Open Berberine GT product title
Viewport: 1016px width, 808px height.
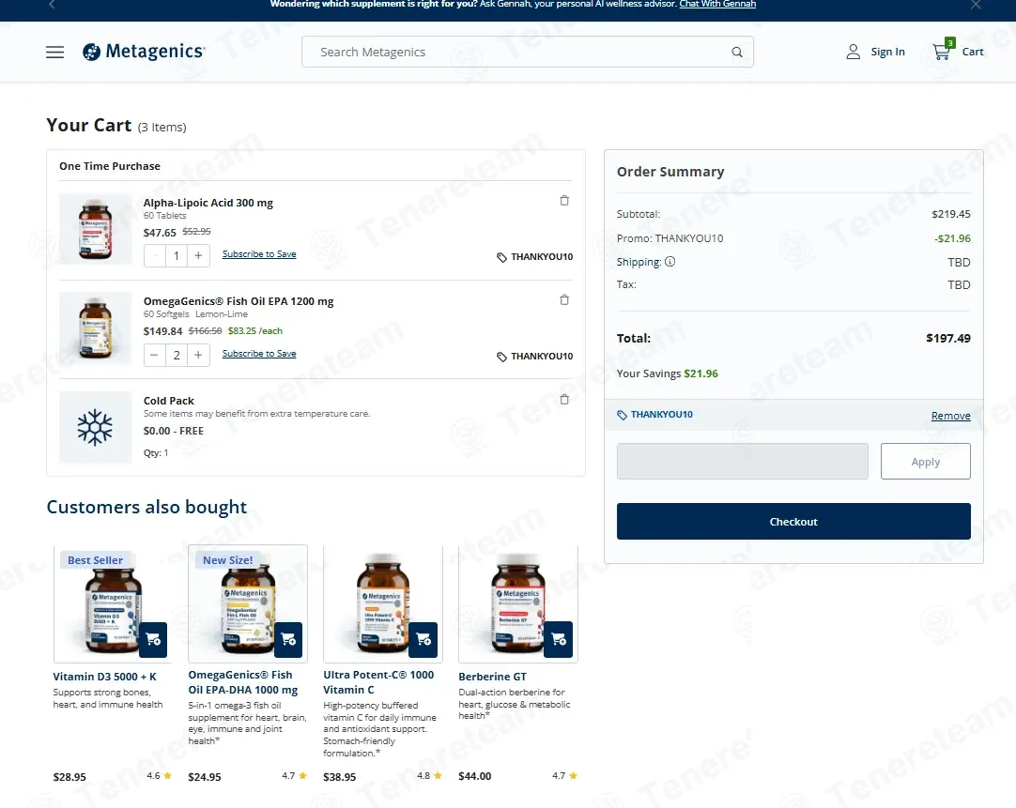492,677
